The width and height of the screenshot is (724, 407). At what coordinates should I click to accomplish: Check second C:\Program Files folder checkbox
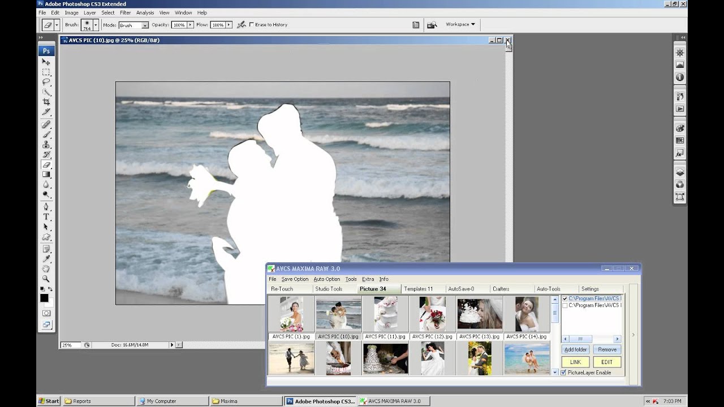[x=564, y=305]
